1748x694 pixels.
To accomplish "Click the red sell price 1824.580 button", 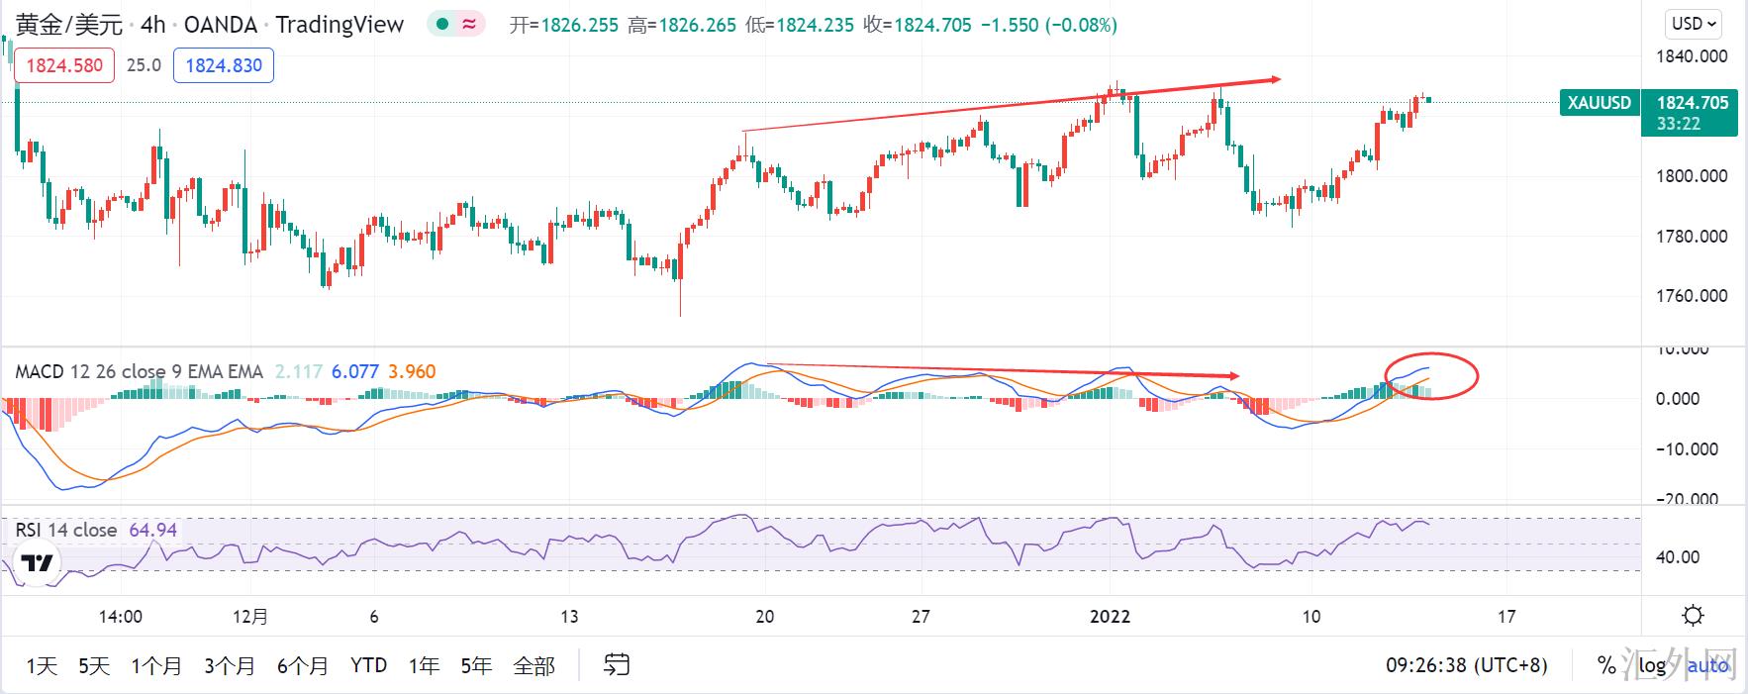I will click(64, 65).
